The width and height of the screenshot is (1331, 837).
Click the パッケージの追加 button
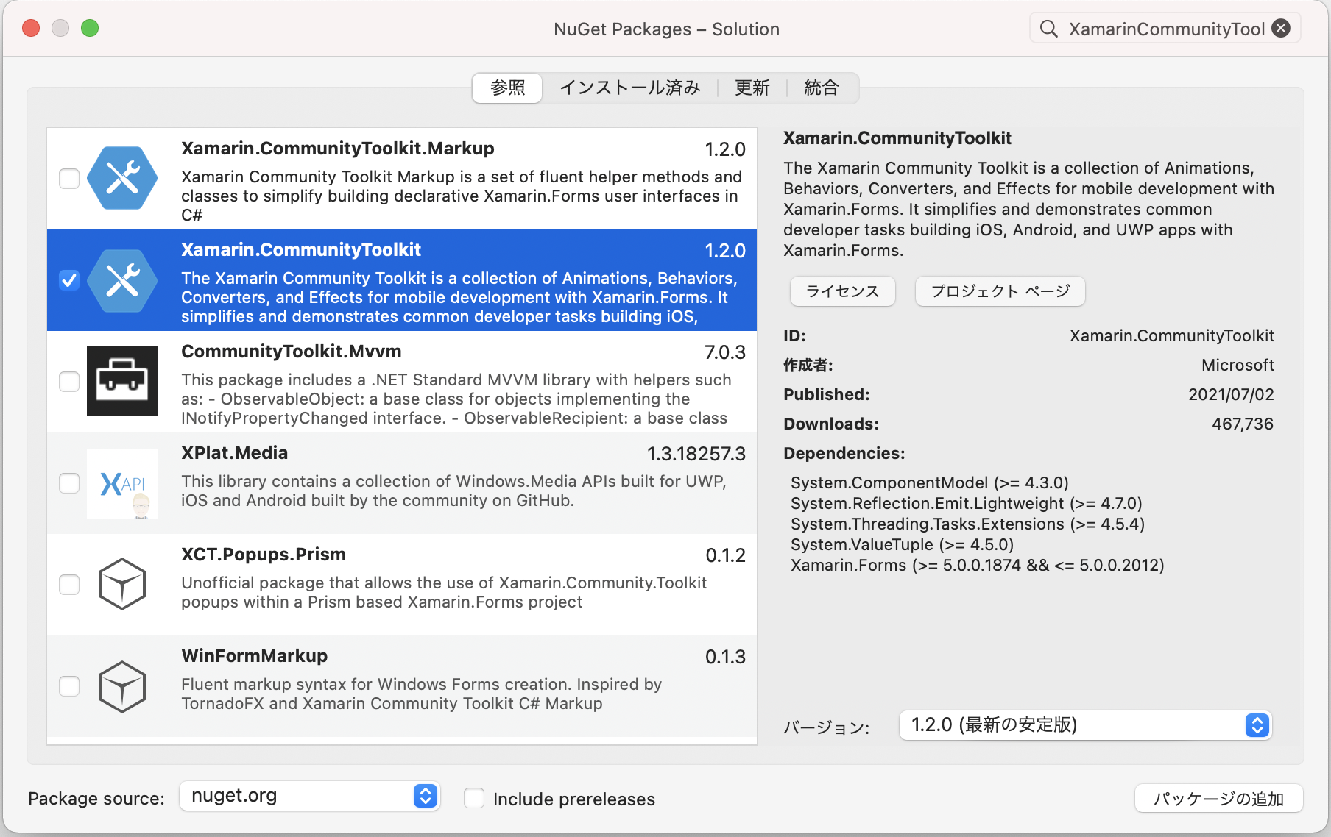coord(1219,799)
